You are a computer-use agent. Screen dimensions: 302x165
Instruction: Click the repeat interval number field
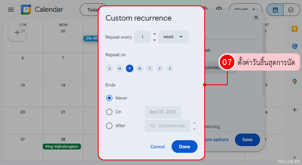[x=142, y=37]
